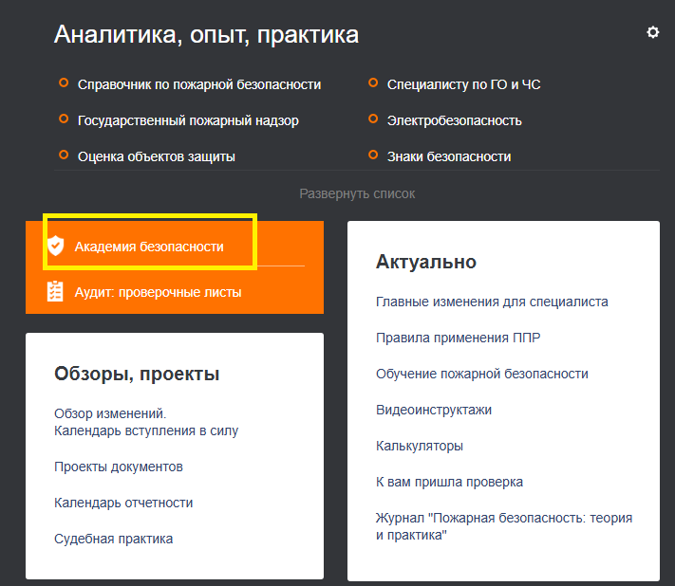Open Аудит: проверочные листы
The width and height of the screenshot is (675, 586).
158,292
